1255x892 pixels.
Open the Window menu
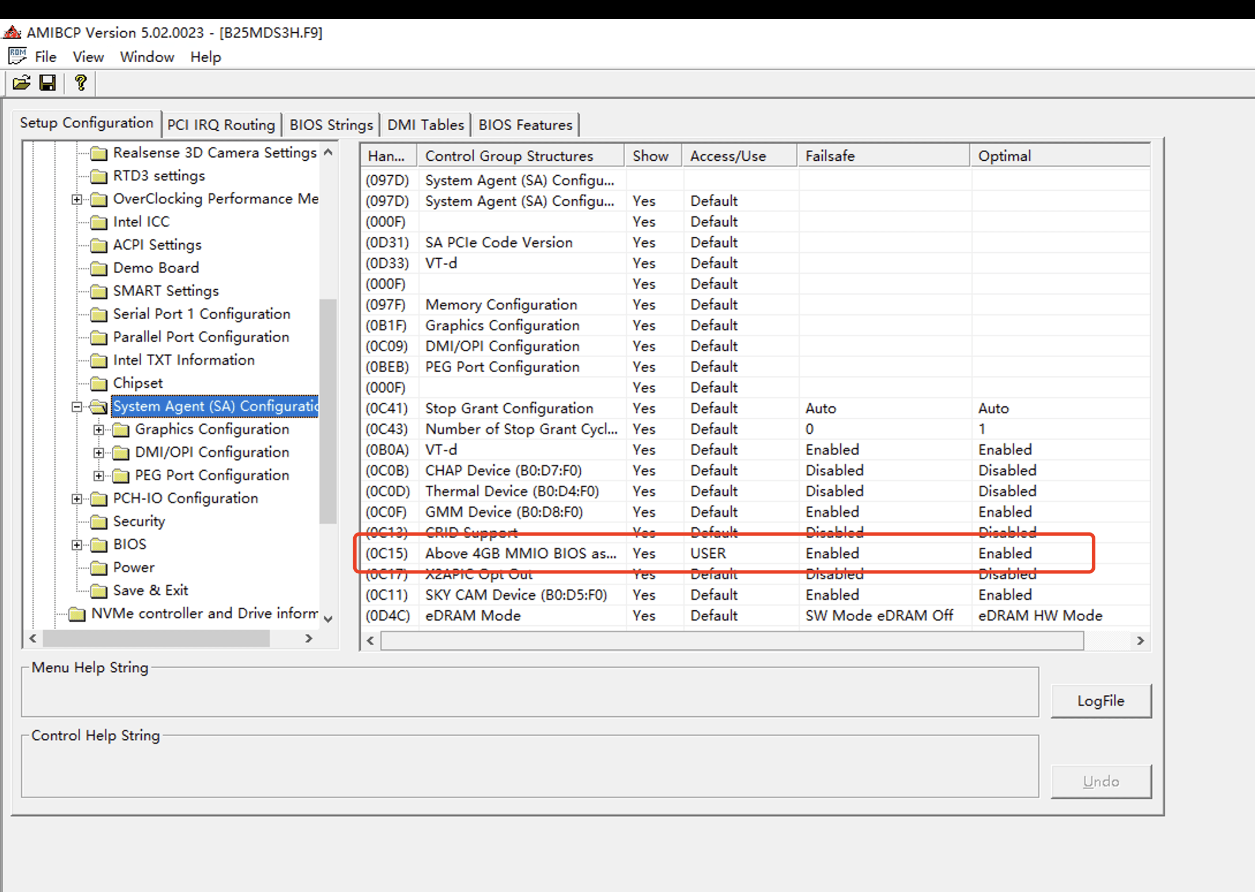point(147,57)
